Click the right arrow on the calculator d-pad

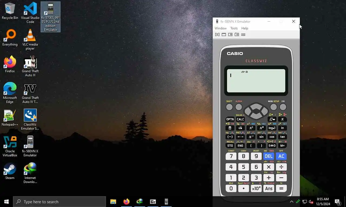pyautogui.click(x=264, y=111)
